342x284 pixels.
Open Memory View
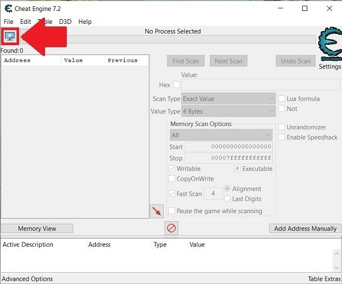[x=37, y=228]
